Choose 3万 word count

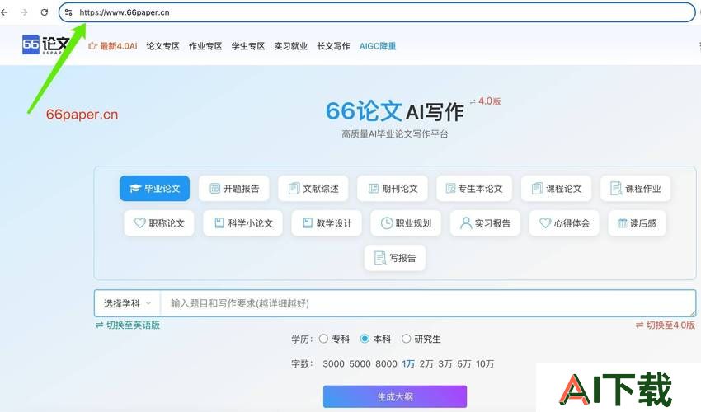[445, 364]
